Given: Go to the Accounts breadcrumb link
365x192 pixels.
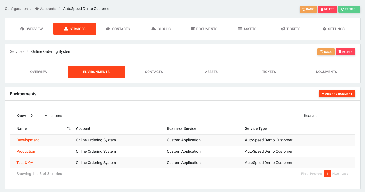Looking at the screenshot, I should [48, 9].
